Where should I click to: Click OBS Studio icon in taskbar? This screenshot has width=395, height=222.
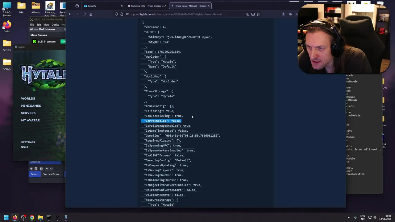pyautogui.click(x=23, y=217)
